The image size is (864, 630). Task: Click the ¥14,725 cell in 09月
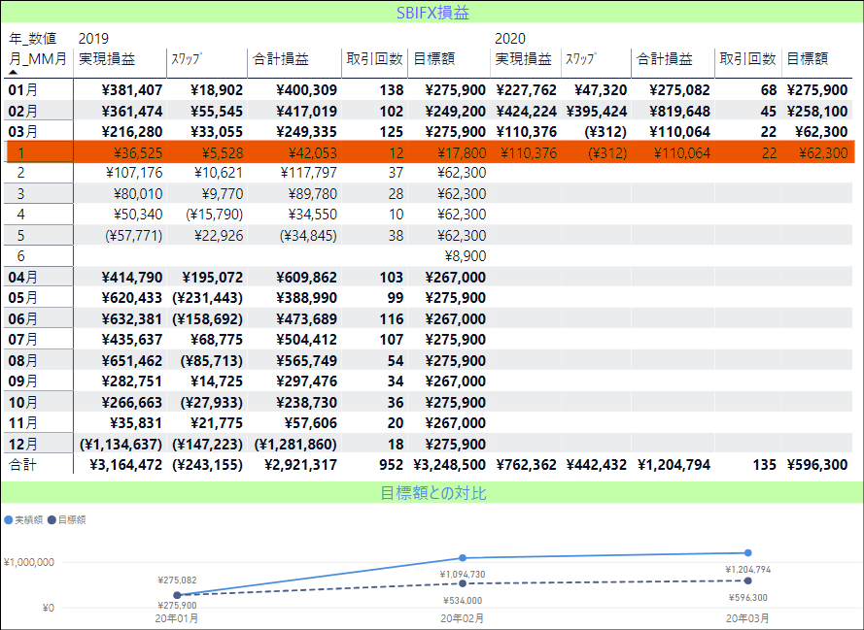pyautogui.click(x=217, y=381)
